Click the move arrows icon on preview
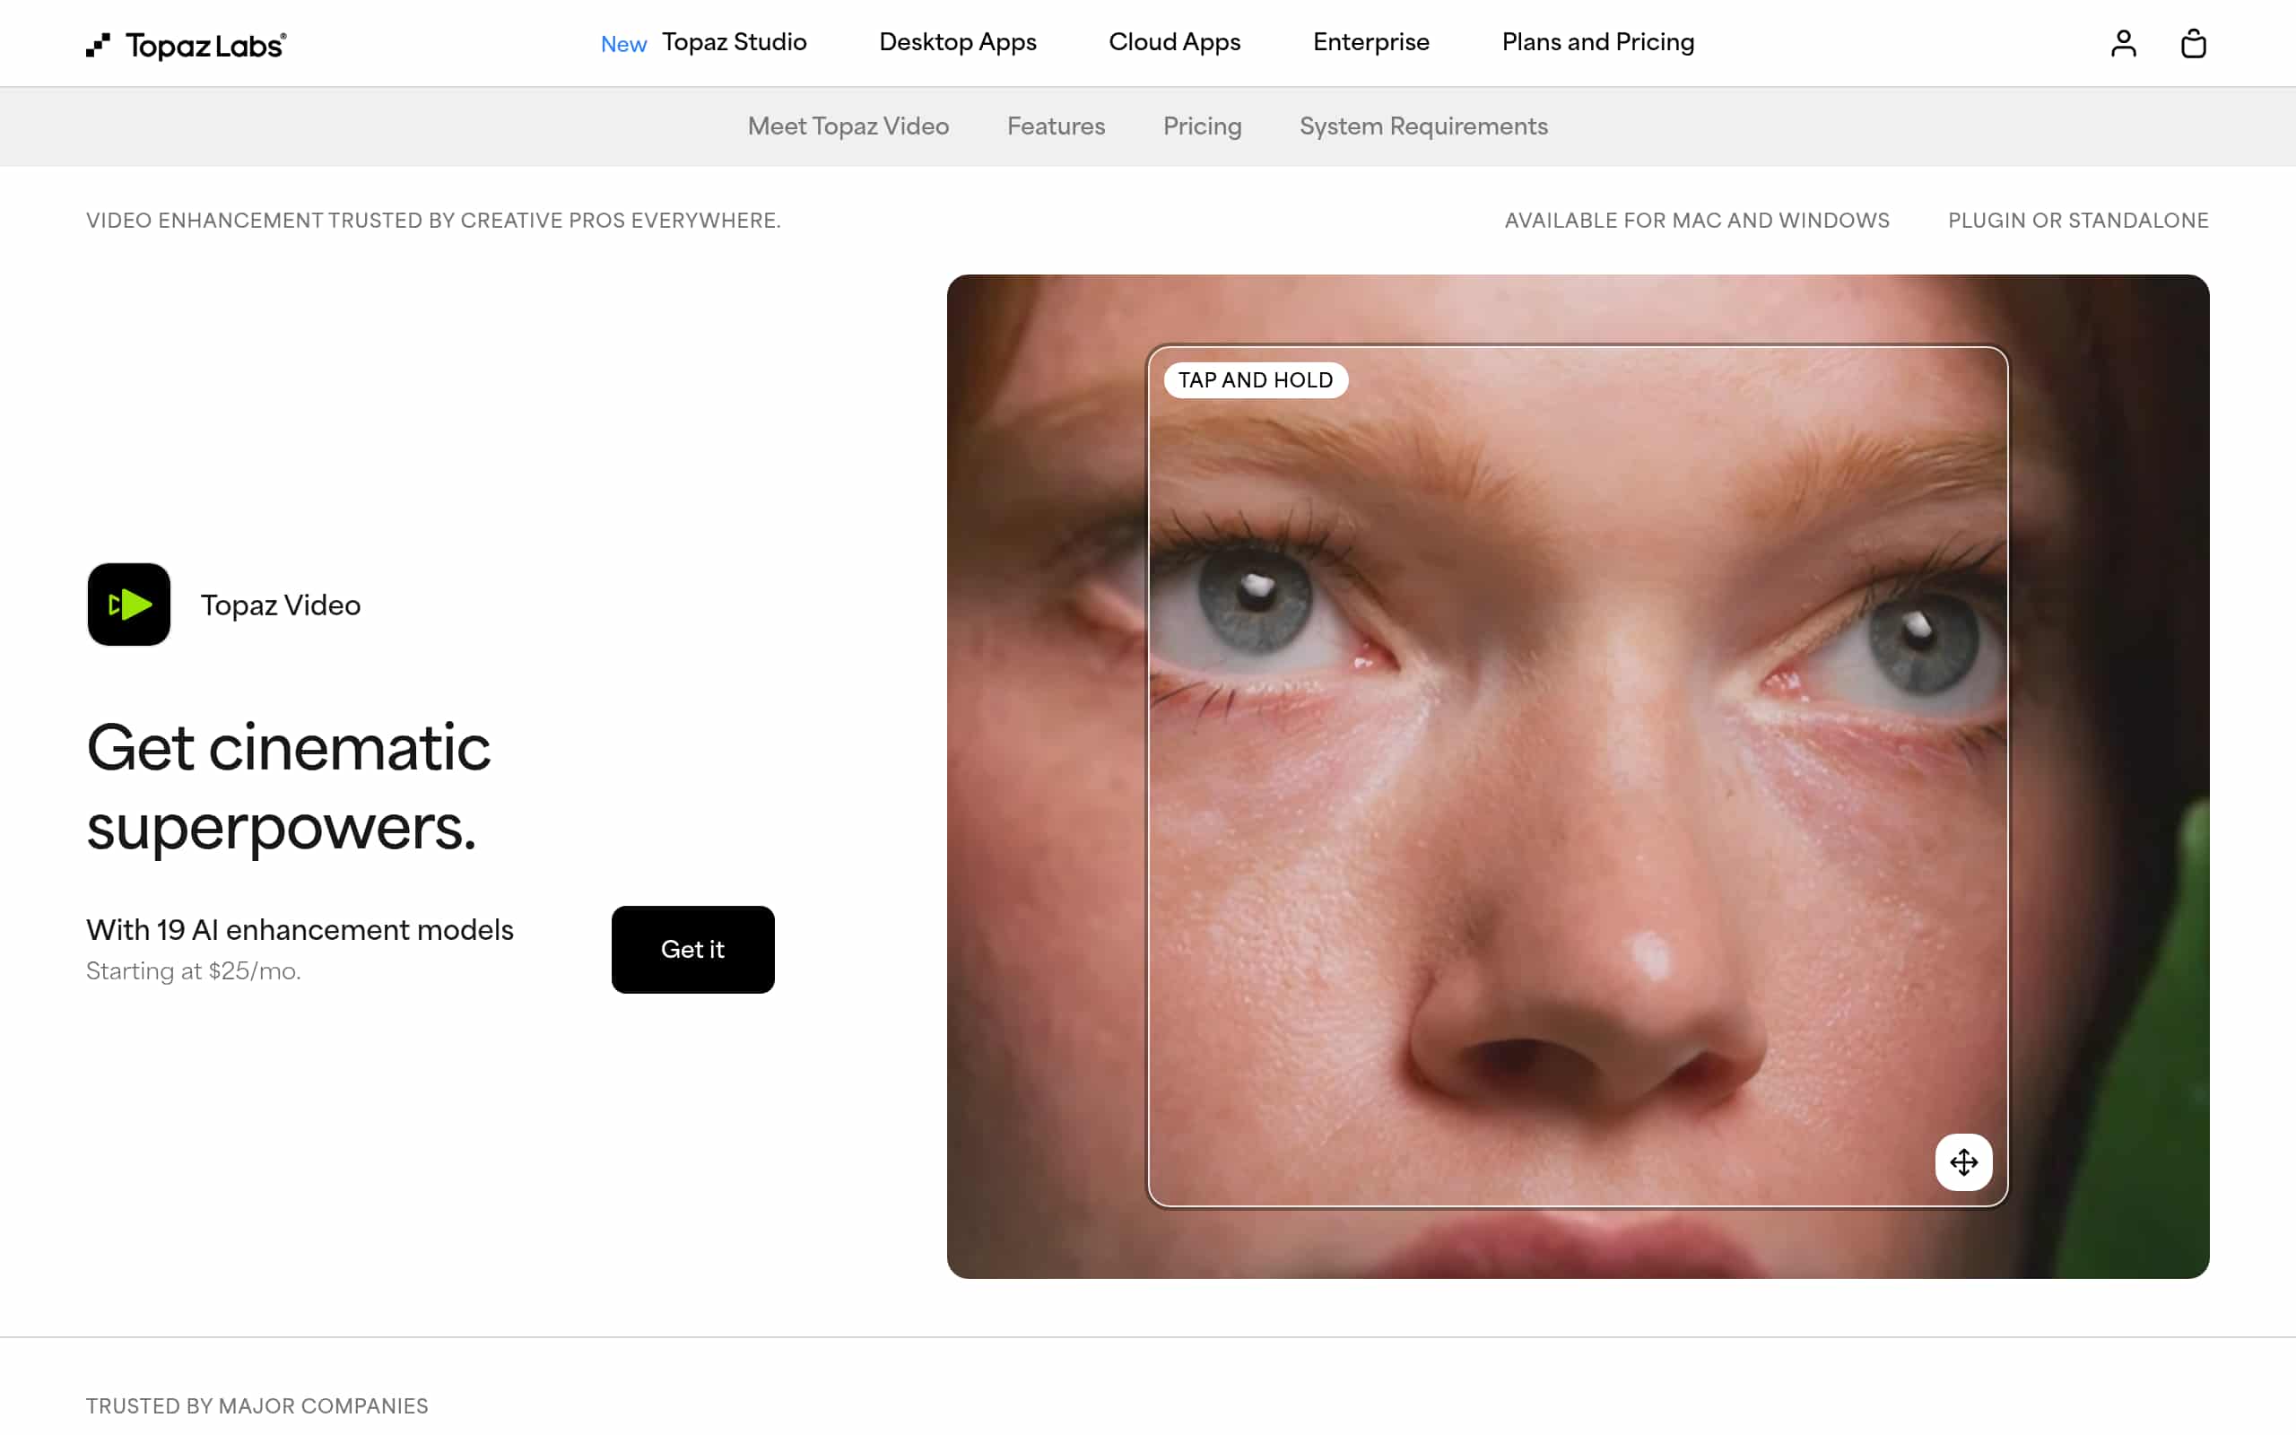The height and width of the screenshot is (1435, 2296). click(x=1963, y=1161)
